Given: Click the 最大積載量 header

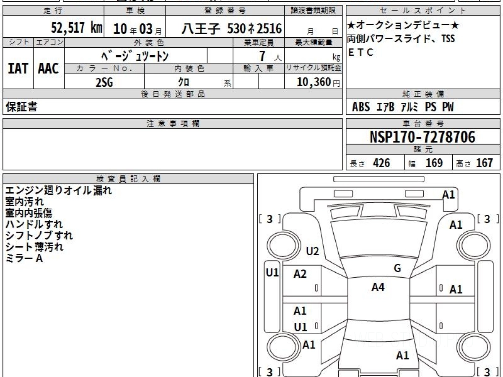Looking at the screenshot, I should point(314,42).
